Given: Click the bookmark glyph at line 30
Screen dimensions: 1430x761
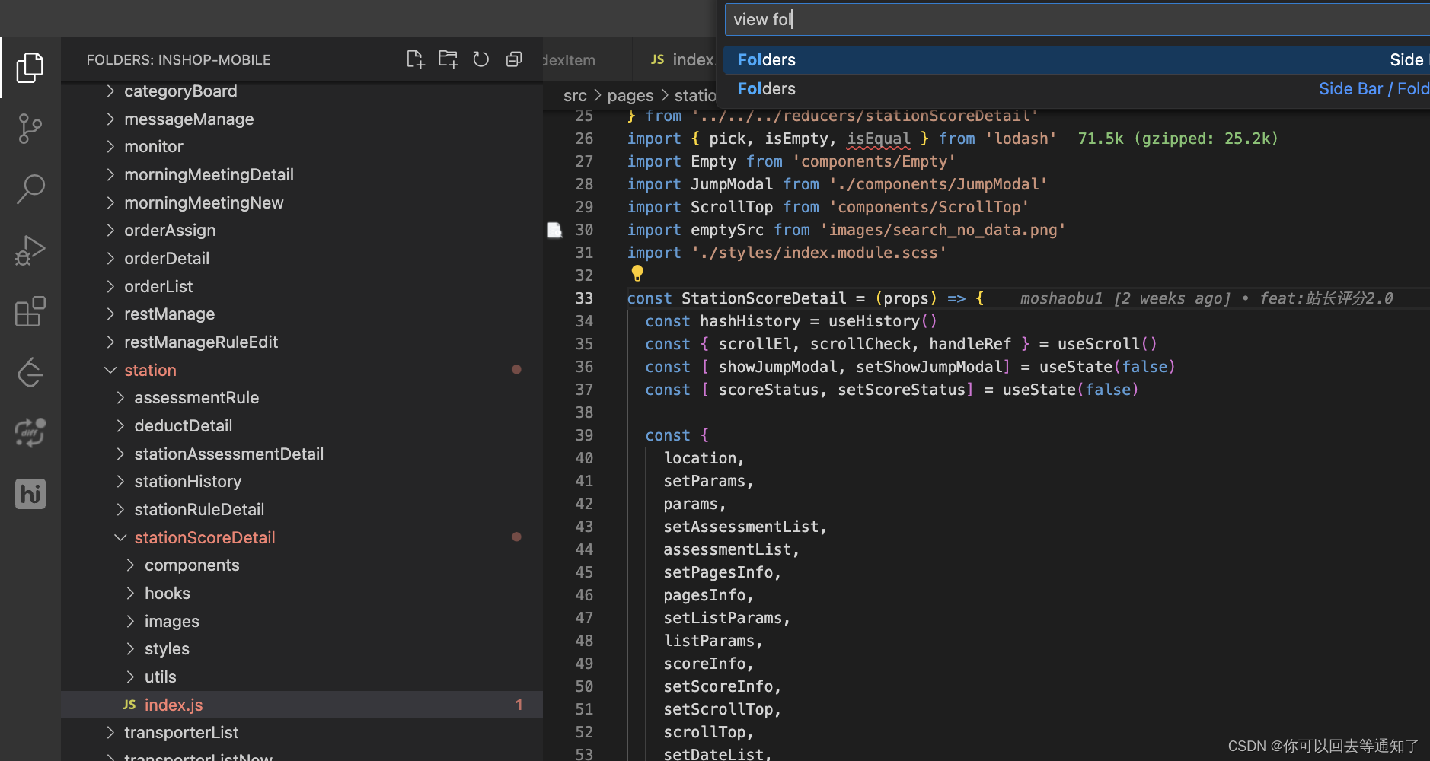Looking at the screenshot, I should 554,230.
